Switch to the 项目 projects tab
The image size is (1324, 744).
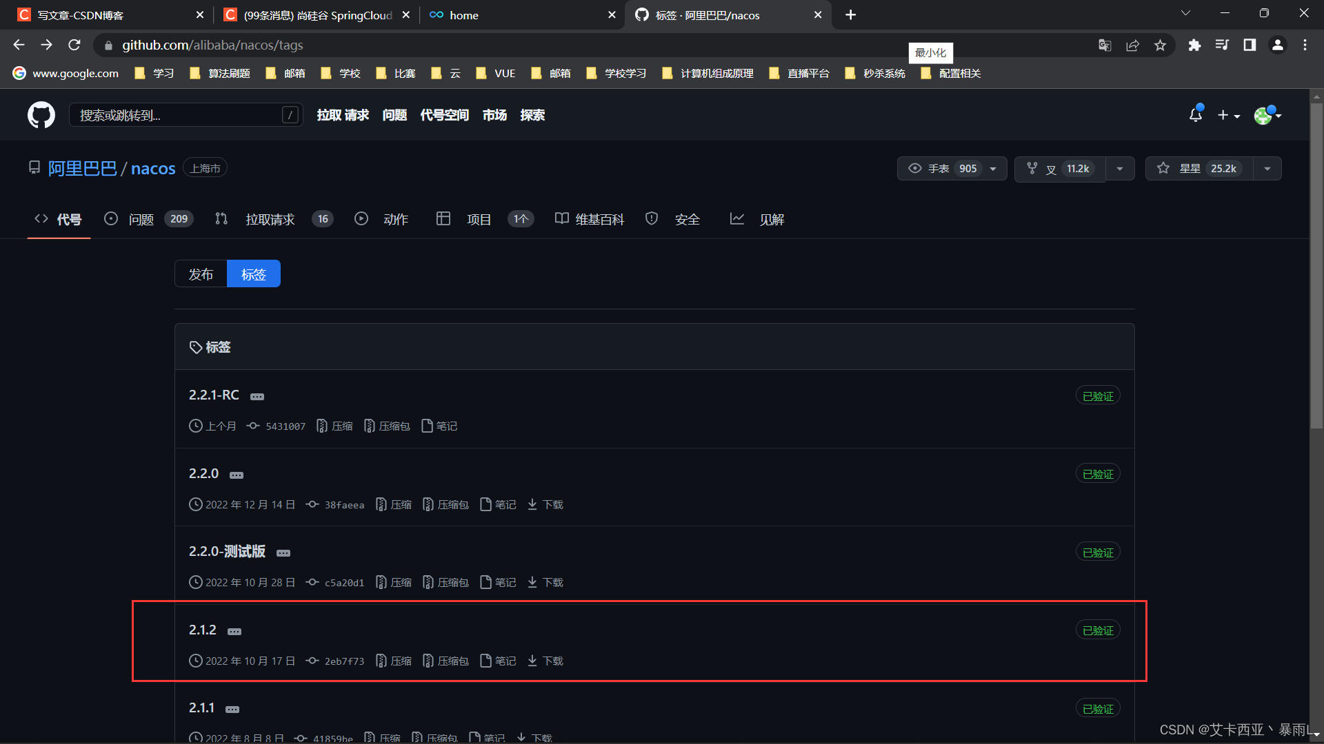[485, 219]
